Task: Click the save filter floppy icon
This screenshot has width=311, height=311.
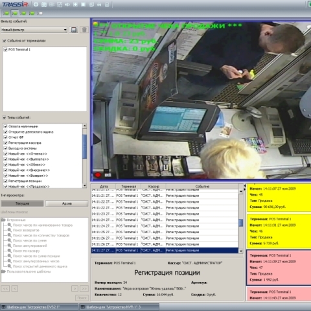Action: click(x=74, y=30)
